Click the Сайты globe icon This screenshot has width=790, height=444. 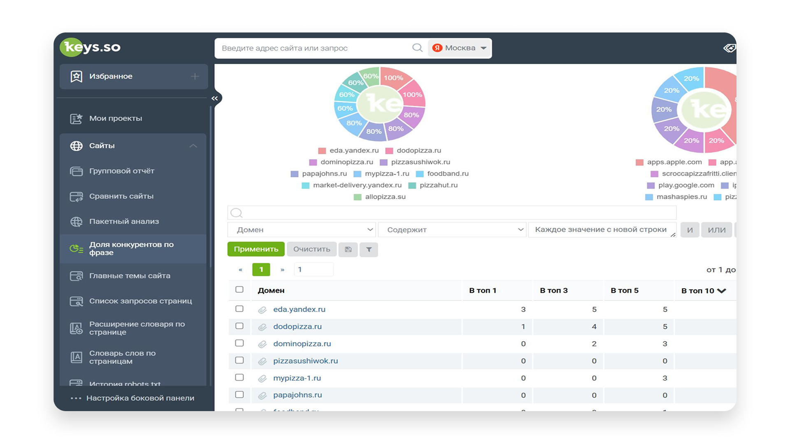(76, 146)
